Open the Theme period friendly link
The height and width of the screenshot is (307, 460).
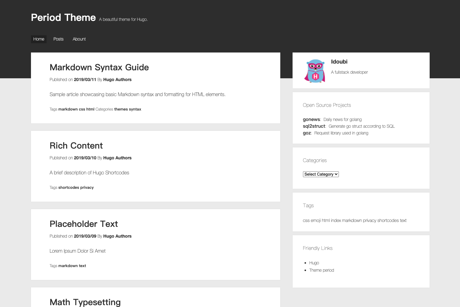coord(322,270)
